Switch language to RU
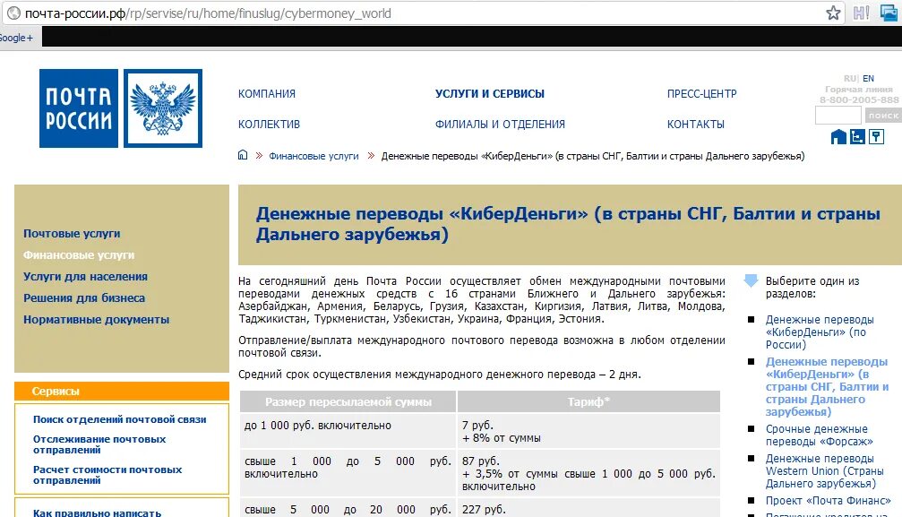The height and width of the screenshot is (517, 902). (x=850, y=78)
